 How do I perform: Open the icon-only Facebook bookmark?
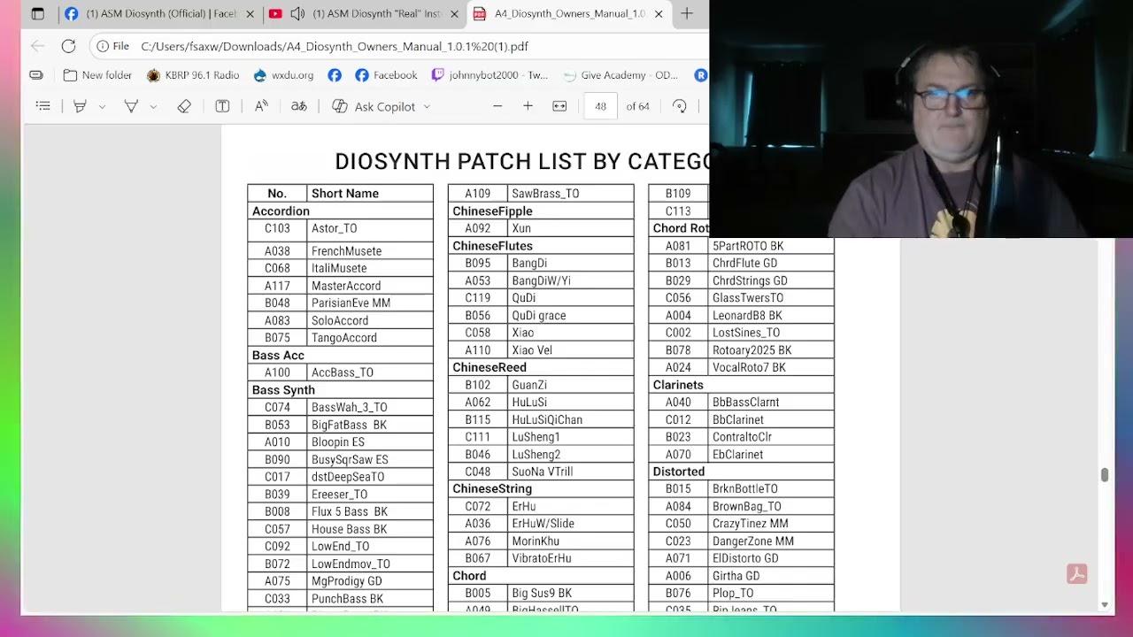pos(335,75)
